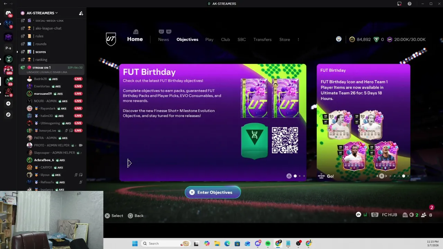Click the camera icon near FC HUB
443x249 pixels.
pos(374,215)
